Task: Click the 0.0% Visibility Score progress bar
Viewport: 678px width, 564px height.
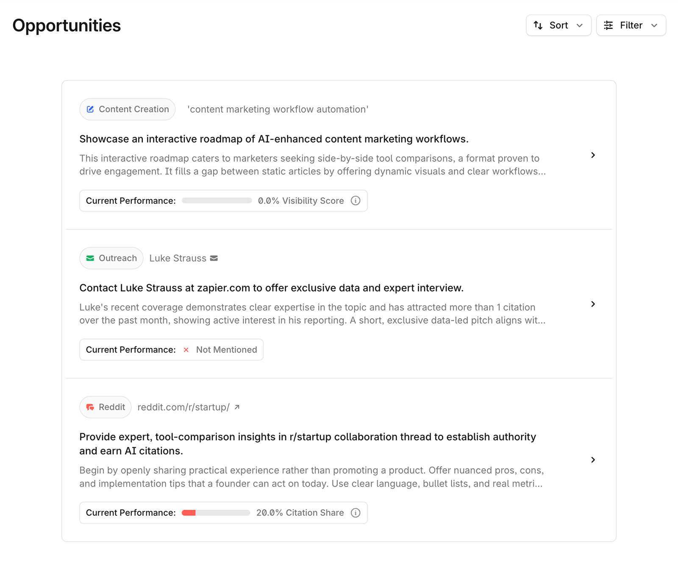Action: pos(217,201)
